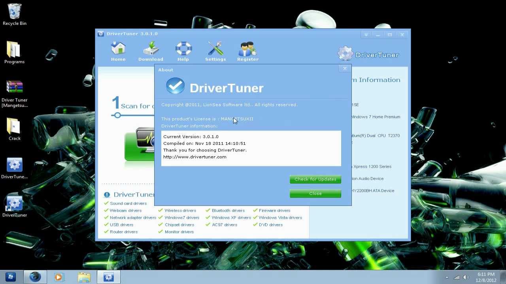
Task: Close the About dialog with X
Action: click(345, 69)
